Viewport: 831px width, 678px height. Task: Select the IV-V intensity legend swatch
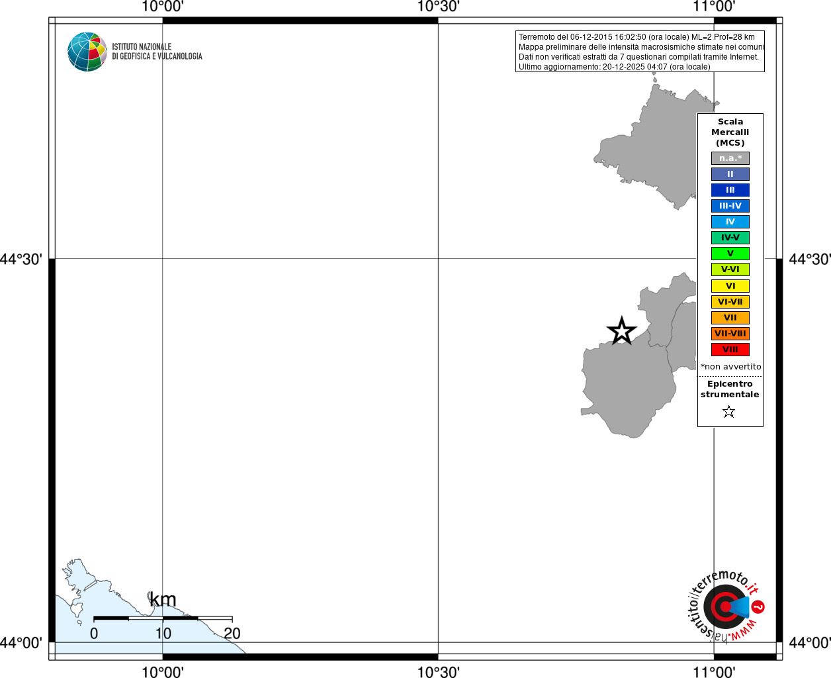click(730, 238)
